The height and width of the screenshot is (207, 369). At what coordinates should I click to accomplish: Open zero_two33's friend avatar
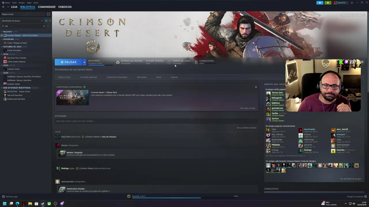point(333,130)
